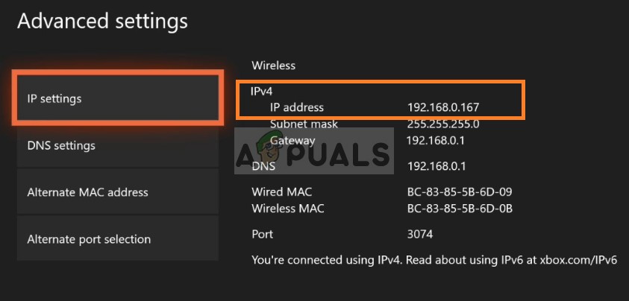This screenshot has height=301, width=629.
Task: Click the Subnet mask label
Action: [304, 124]
